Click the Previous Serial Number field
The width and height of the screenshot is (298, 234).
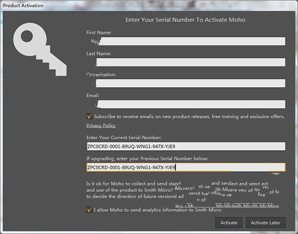pyautogui.click(x=186, y=167)
